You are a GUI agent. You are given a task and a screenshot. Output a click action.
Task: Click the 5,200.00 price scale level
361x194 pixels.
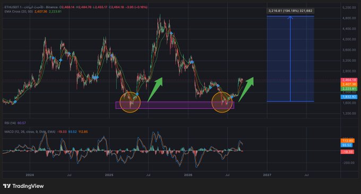(349, 7)
